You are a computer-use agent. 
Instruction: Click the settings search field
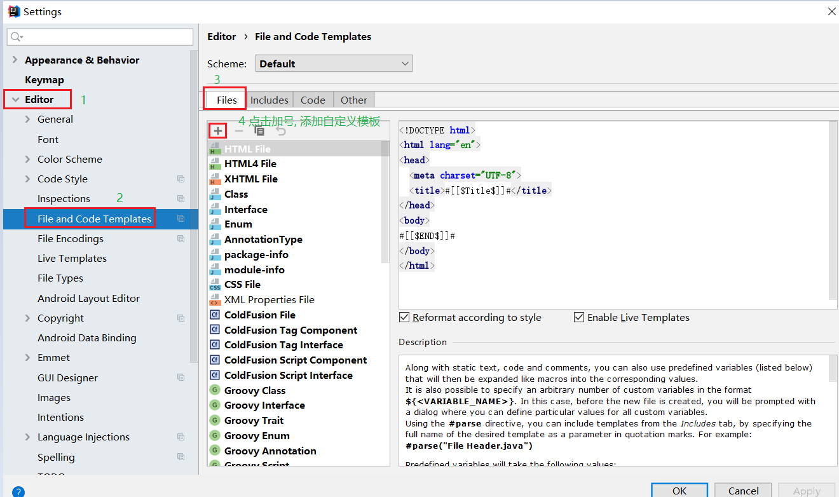(100, 37)
